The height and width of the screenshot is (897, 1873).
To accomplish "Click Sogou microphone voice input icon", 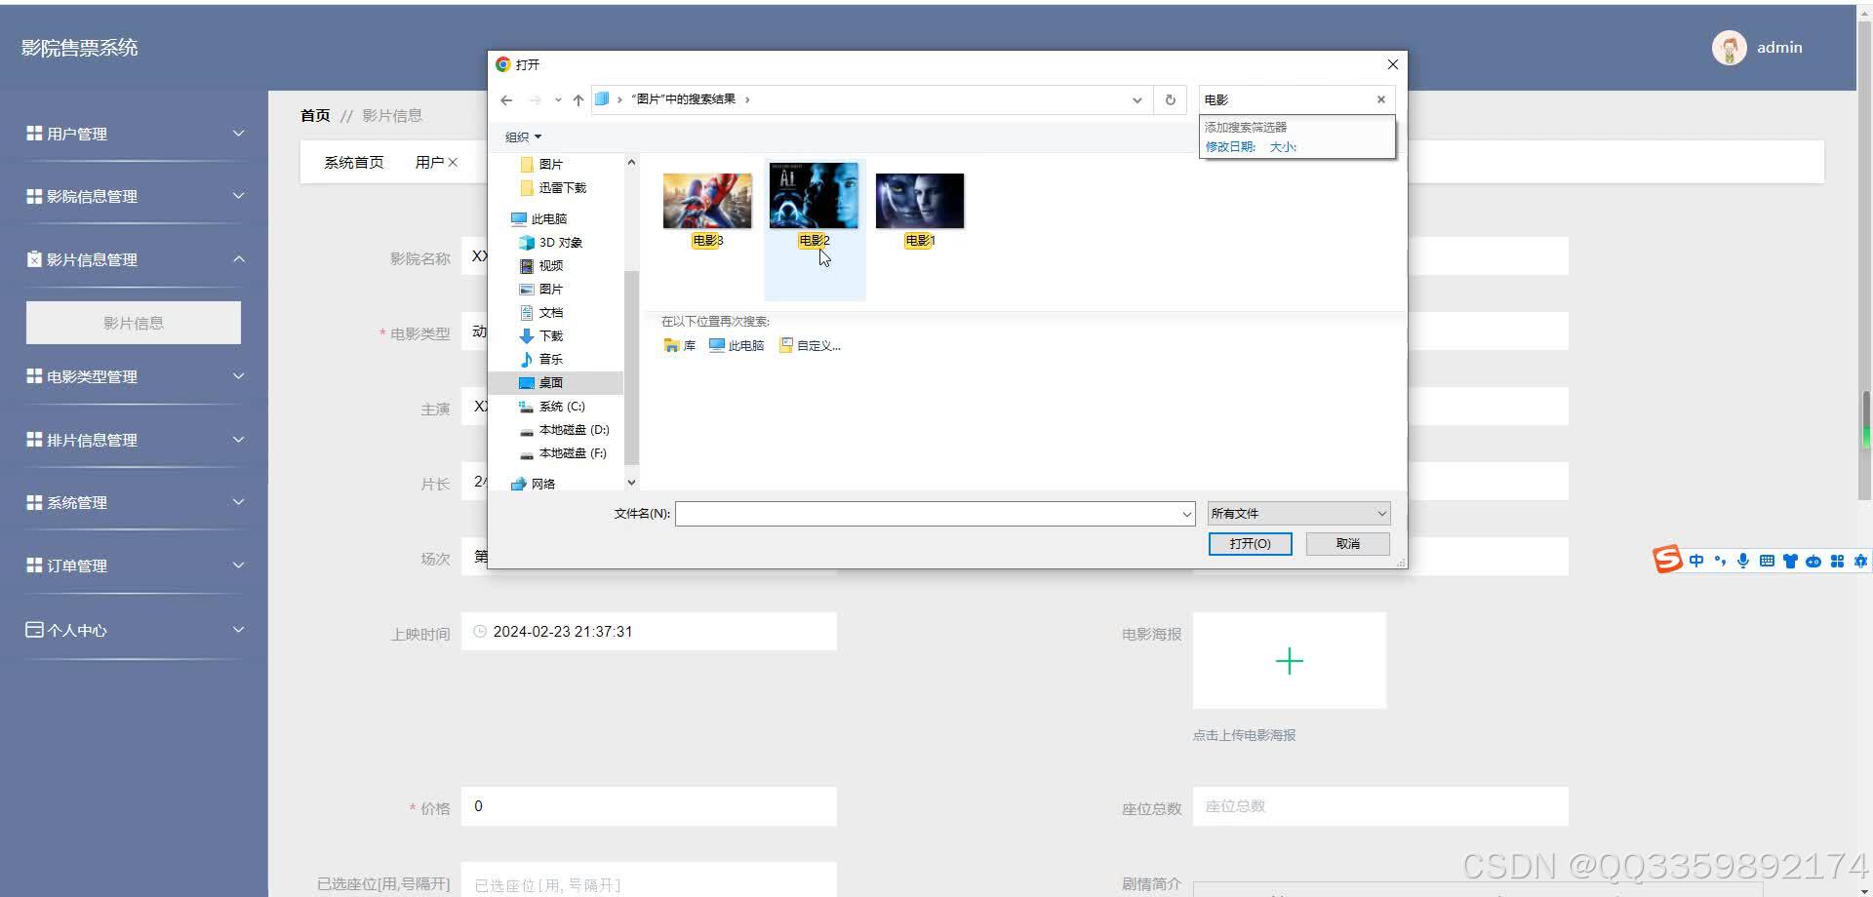I will click(1743, 561).
